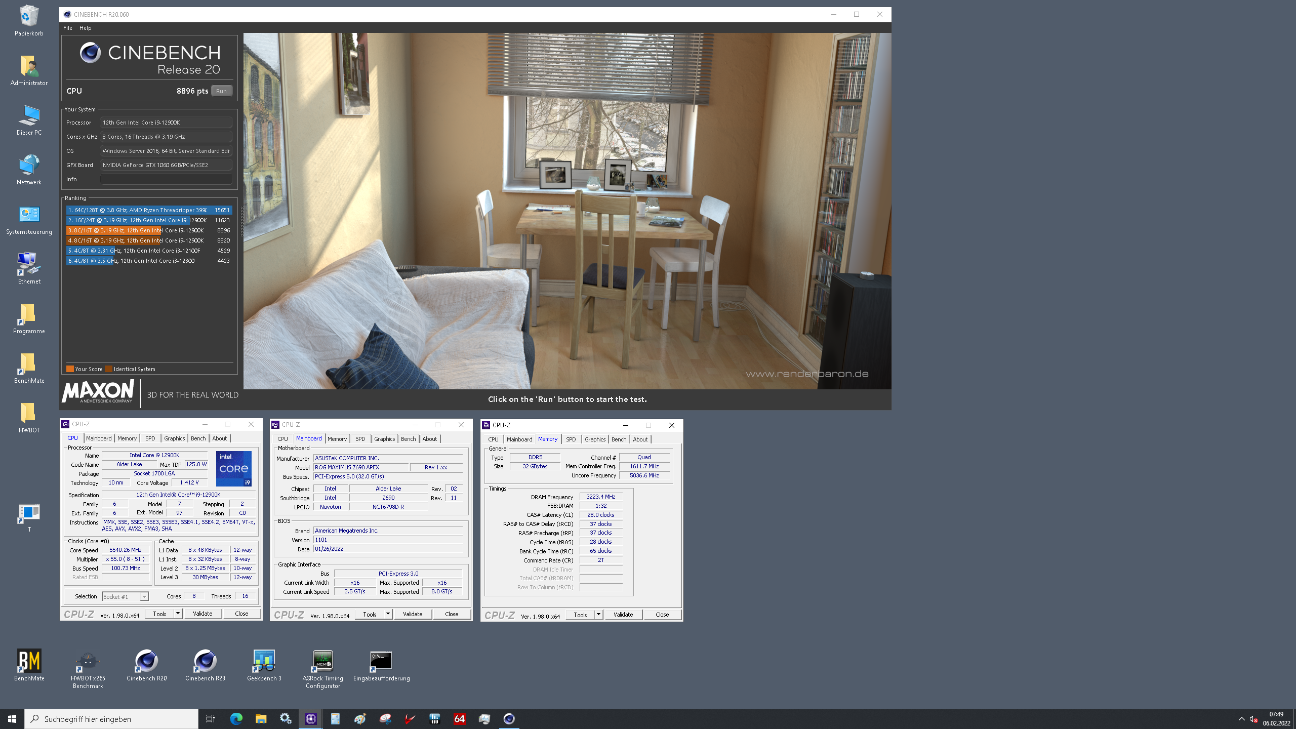
Task: Select Threadripper ranking row with 15651
Action: click(149, 210)
